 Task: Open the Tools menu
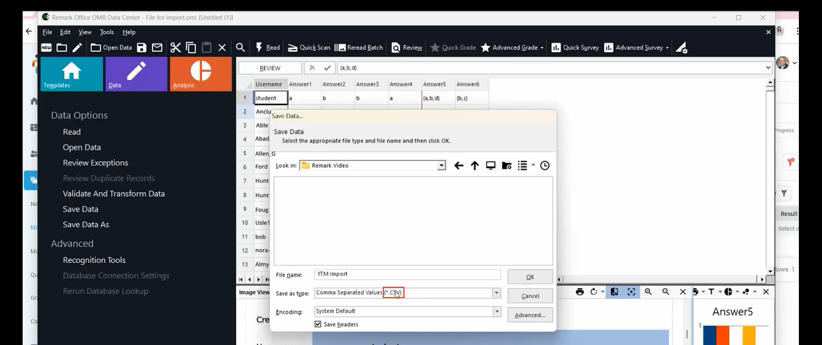(x=107, y=32)
